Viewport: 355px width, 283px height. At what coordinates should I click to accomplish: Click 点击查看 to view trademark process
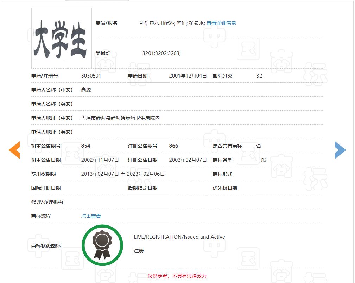pyautogui.click(x=91, y=216)
